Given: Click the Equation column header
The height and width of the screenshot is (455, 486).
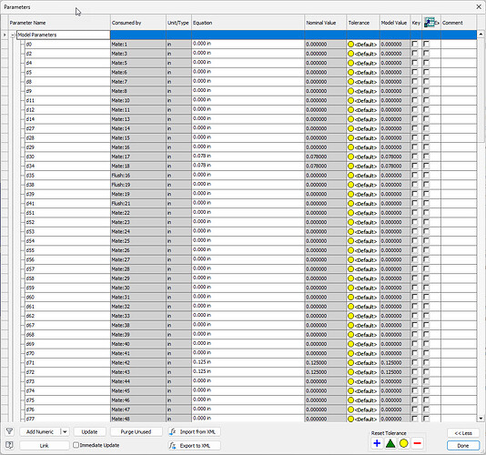Looking at the screenshot, I should click(x=248, y=23).
